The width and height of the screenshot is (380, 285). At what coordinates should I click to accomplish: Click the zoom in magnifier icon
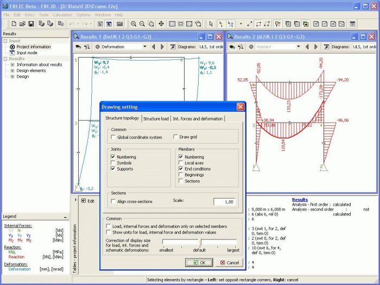point(134,24)
